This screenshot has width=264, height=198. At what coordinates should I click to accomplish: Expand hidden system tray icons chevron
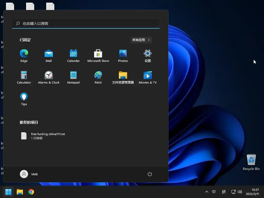click(x=207, y=192)
